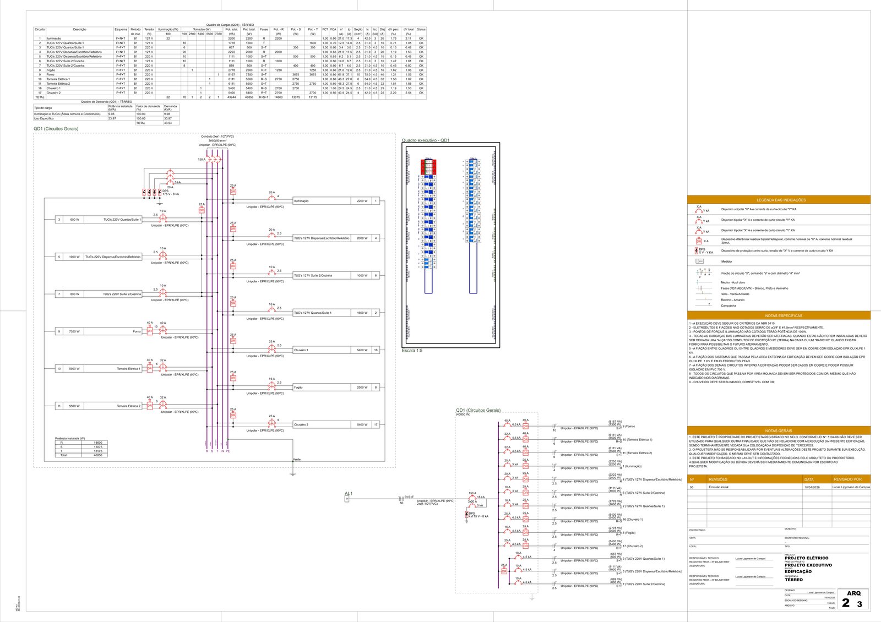Click the 'Forno' 7350 W load box

click(x=98, y=331)
